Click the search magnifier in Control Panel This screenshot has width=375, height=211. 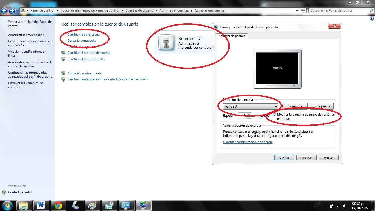[371, 10]
